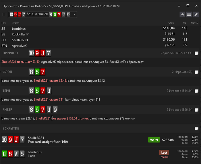Click the red 9 card in ShulleR221's showdown hand

tap(10, 140)
